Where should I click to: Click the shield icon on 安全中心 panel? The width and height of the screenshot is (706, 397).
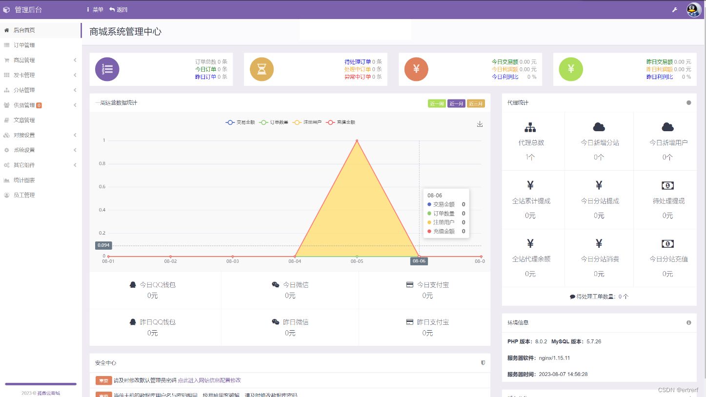click(x=483, y=363)
